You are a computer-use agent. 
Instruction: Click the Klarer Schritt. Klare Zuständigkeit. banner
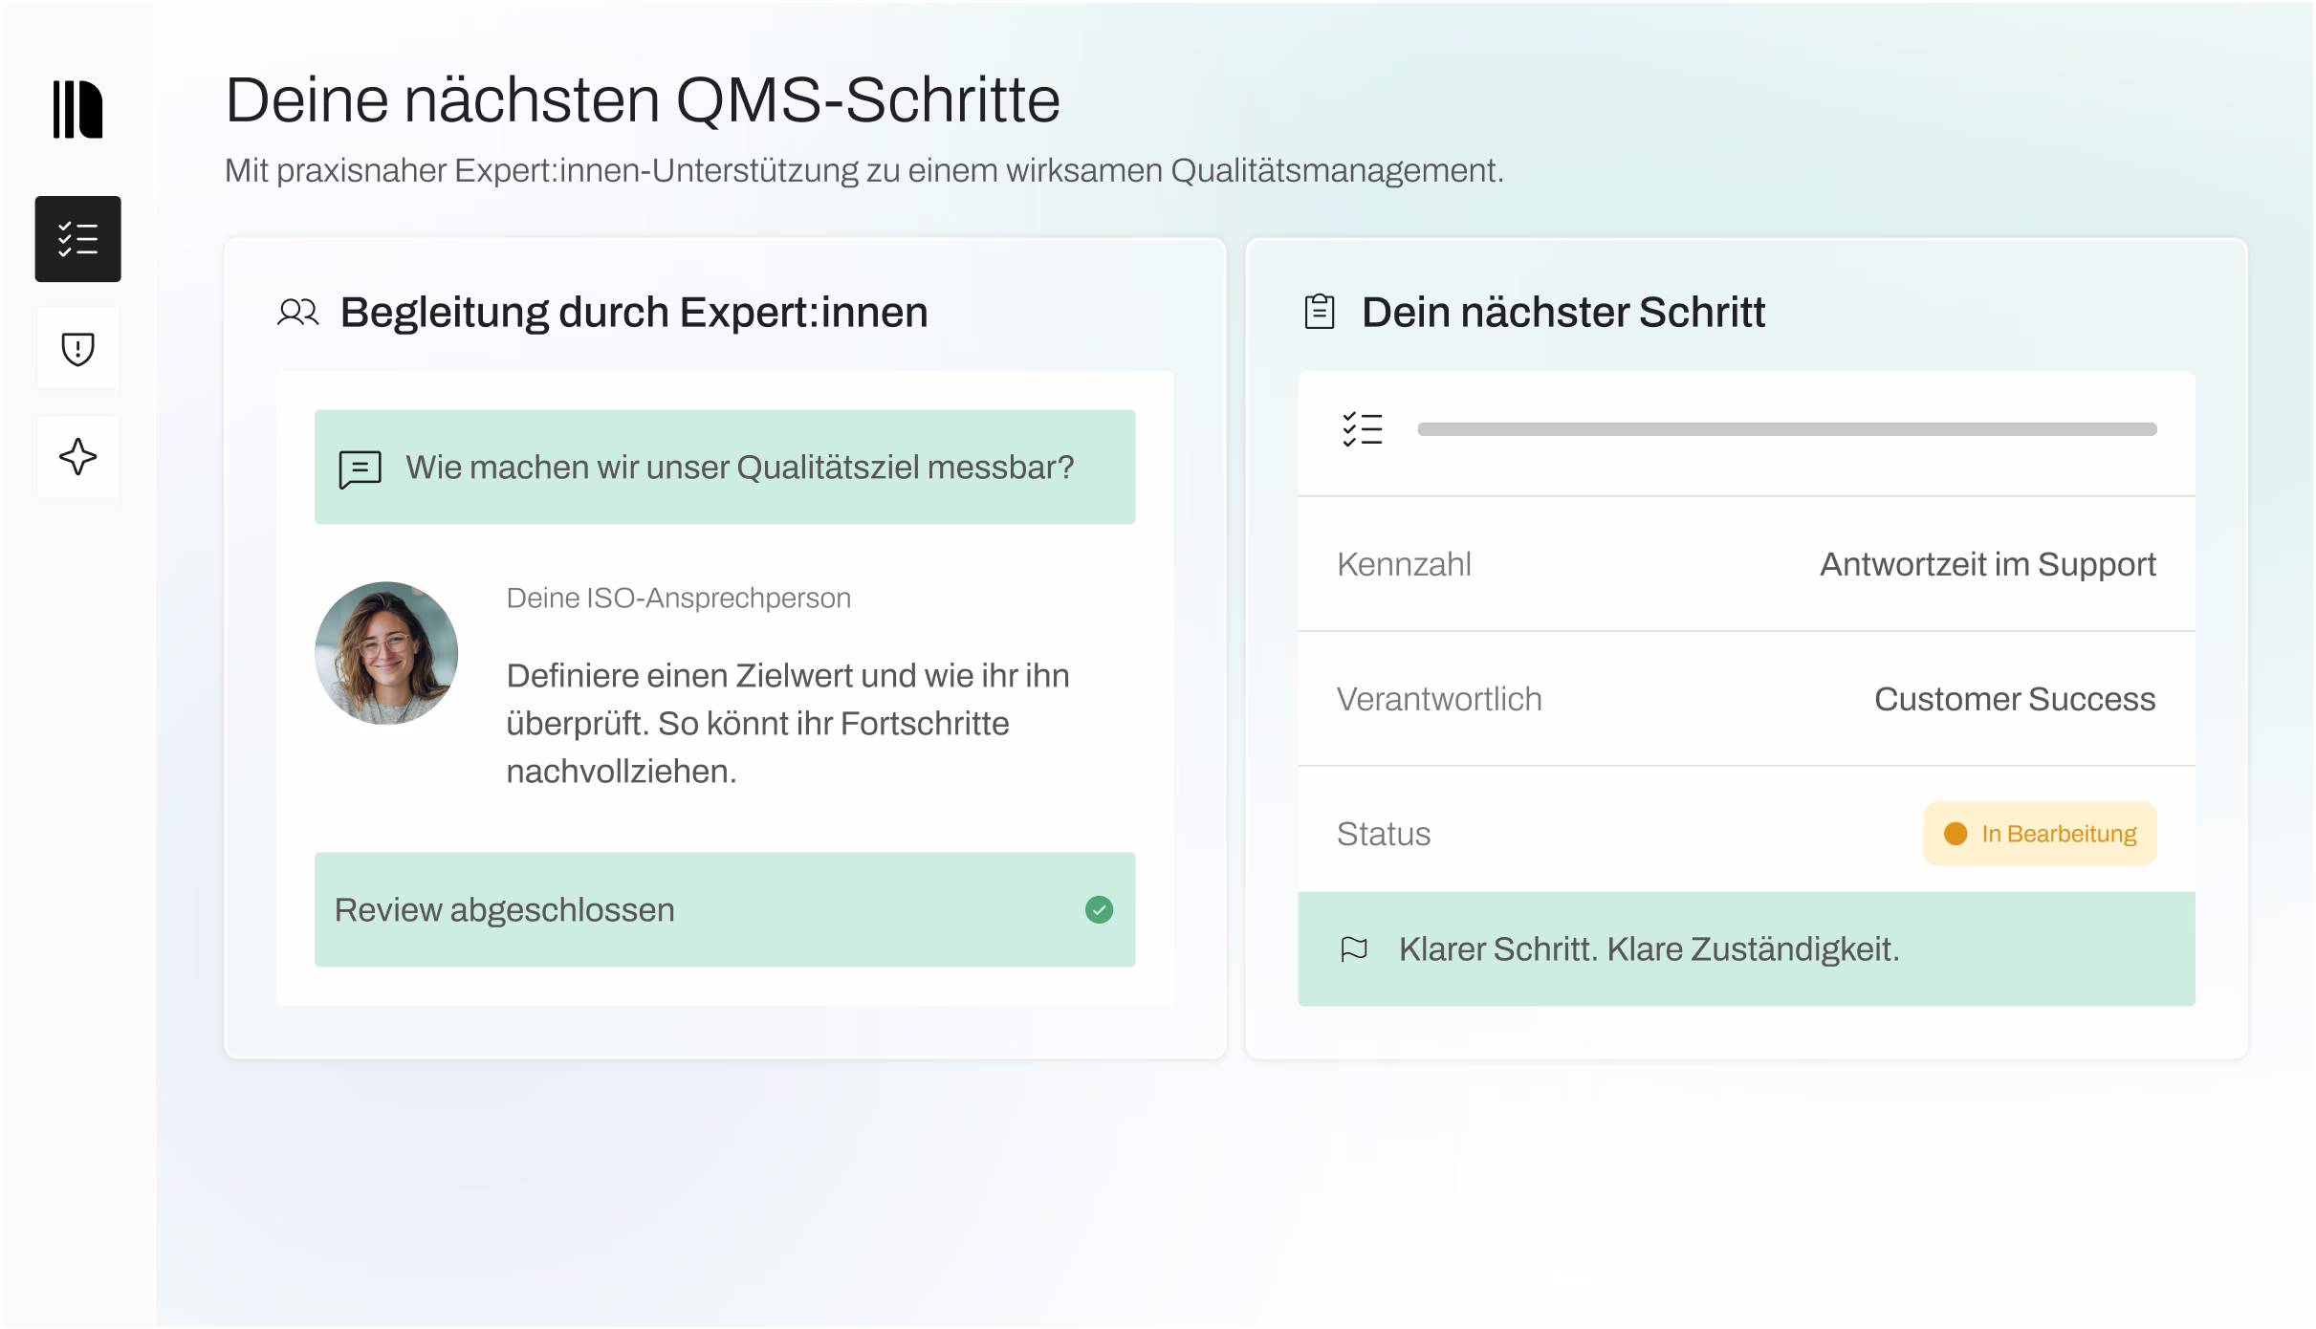point(1746,948)
